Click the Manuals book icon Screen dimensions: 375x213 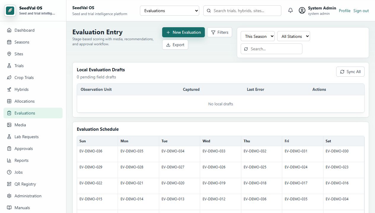[9, 208]
